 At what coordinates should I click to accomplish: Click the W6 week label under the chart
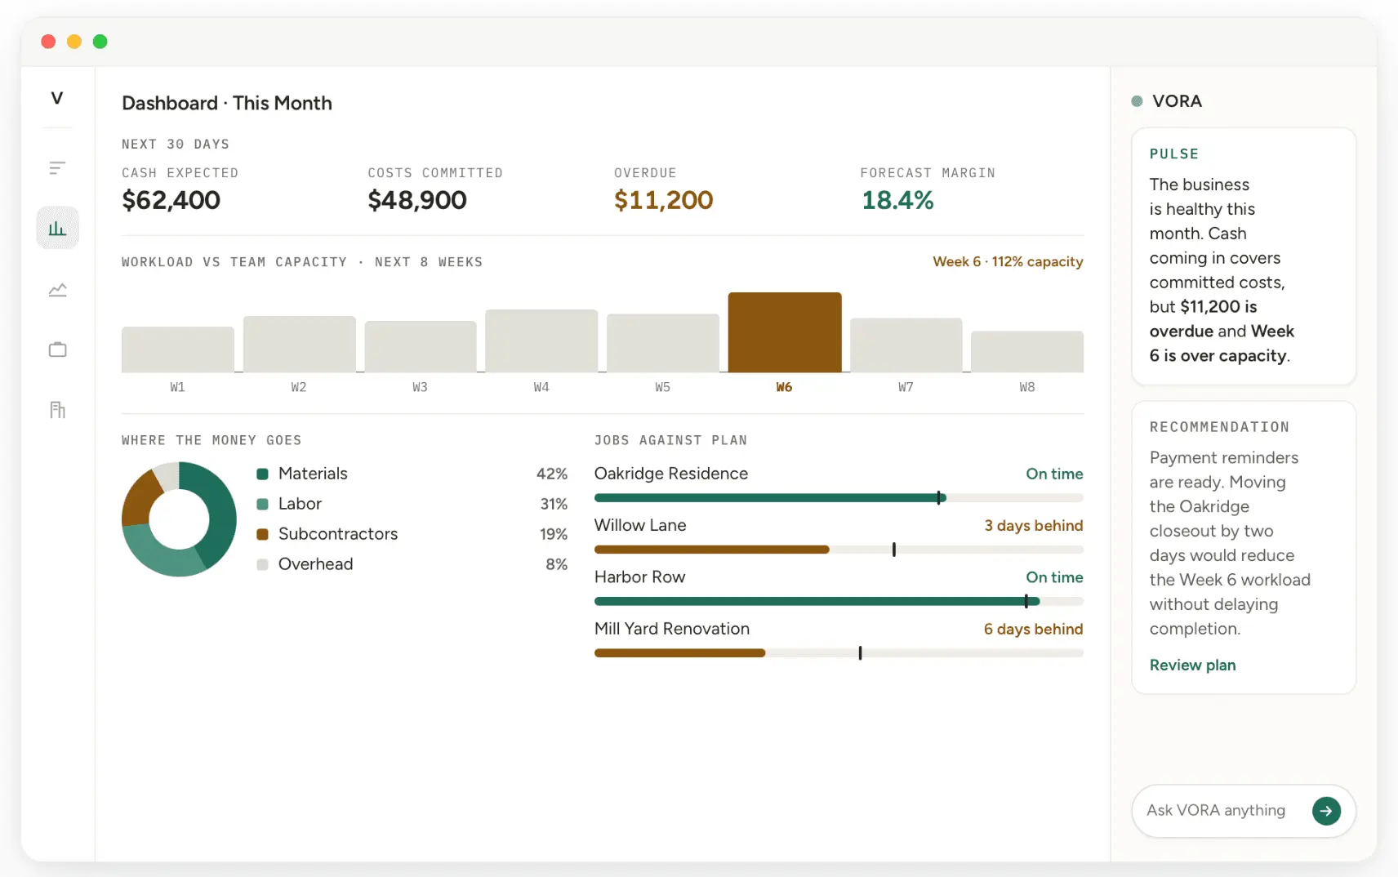pyautogui.click(x=784, y=388)
